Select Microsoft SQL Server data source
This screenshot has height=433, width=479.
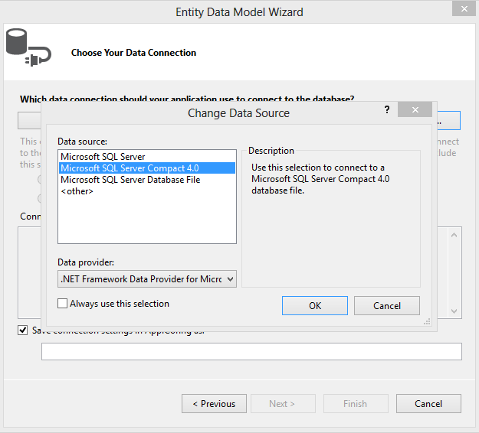[x=103, y=157]
